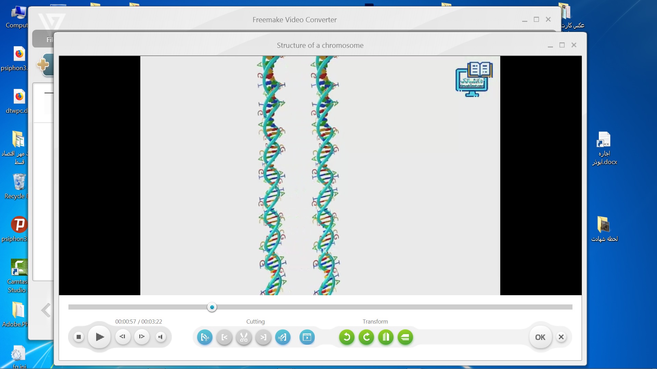Rotate the video counterclockwise
Image resolution: width=657 pixels, height=369 pixels.
pyautogui.click(x=347, y=337)
